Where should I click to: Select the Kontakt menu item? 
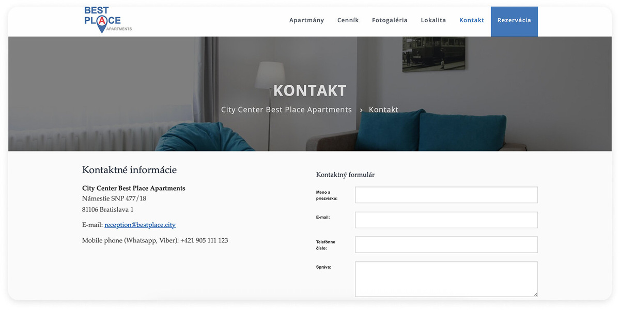click(x=472, y=20)
